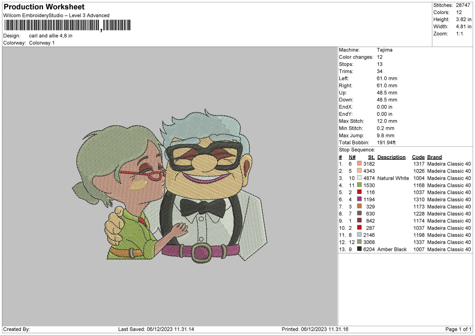Click the green swatch for code 1168
Image resolution: width=475 pixels, height=335 pixels.
(x=359, y=185)
